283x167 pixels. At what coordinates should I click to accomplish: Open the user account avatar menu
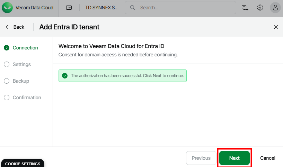275,8
